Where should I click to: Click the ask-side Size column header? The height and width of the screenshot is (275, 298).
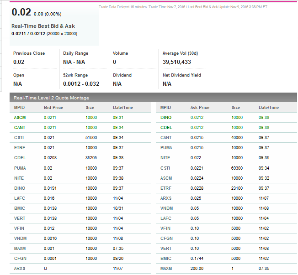[236, 108]
